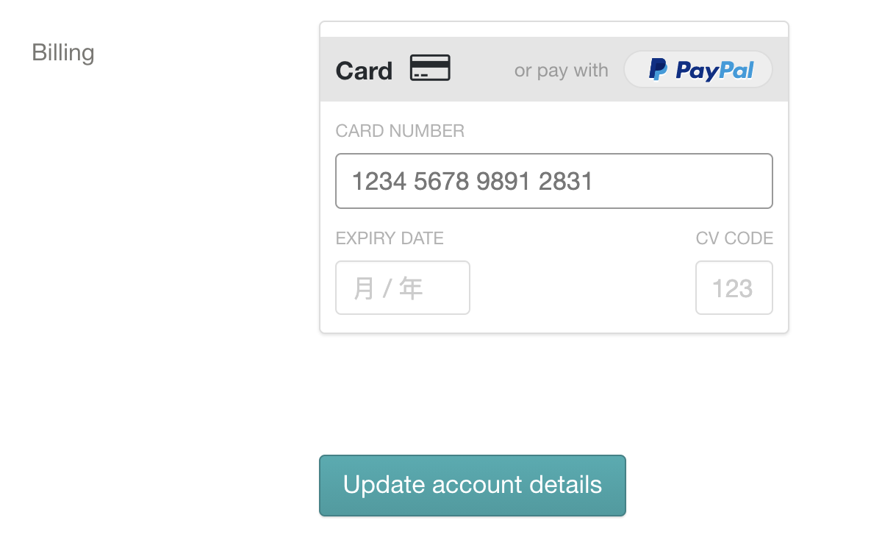Image resolution: width=882 pixels, height=540 pixels.
Task: Focus the expiry date field
Action: point(403,288)
